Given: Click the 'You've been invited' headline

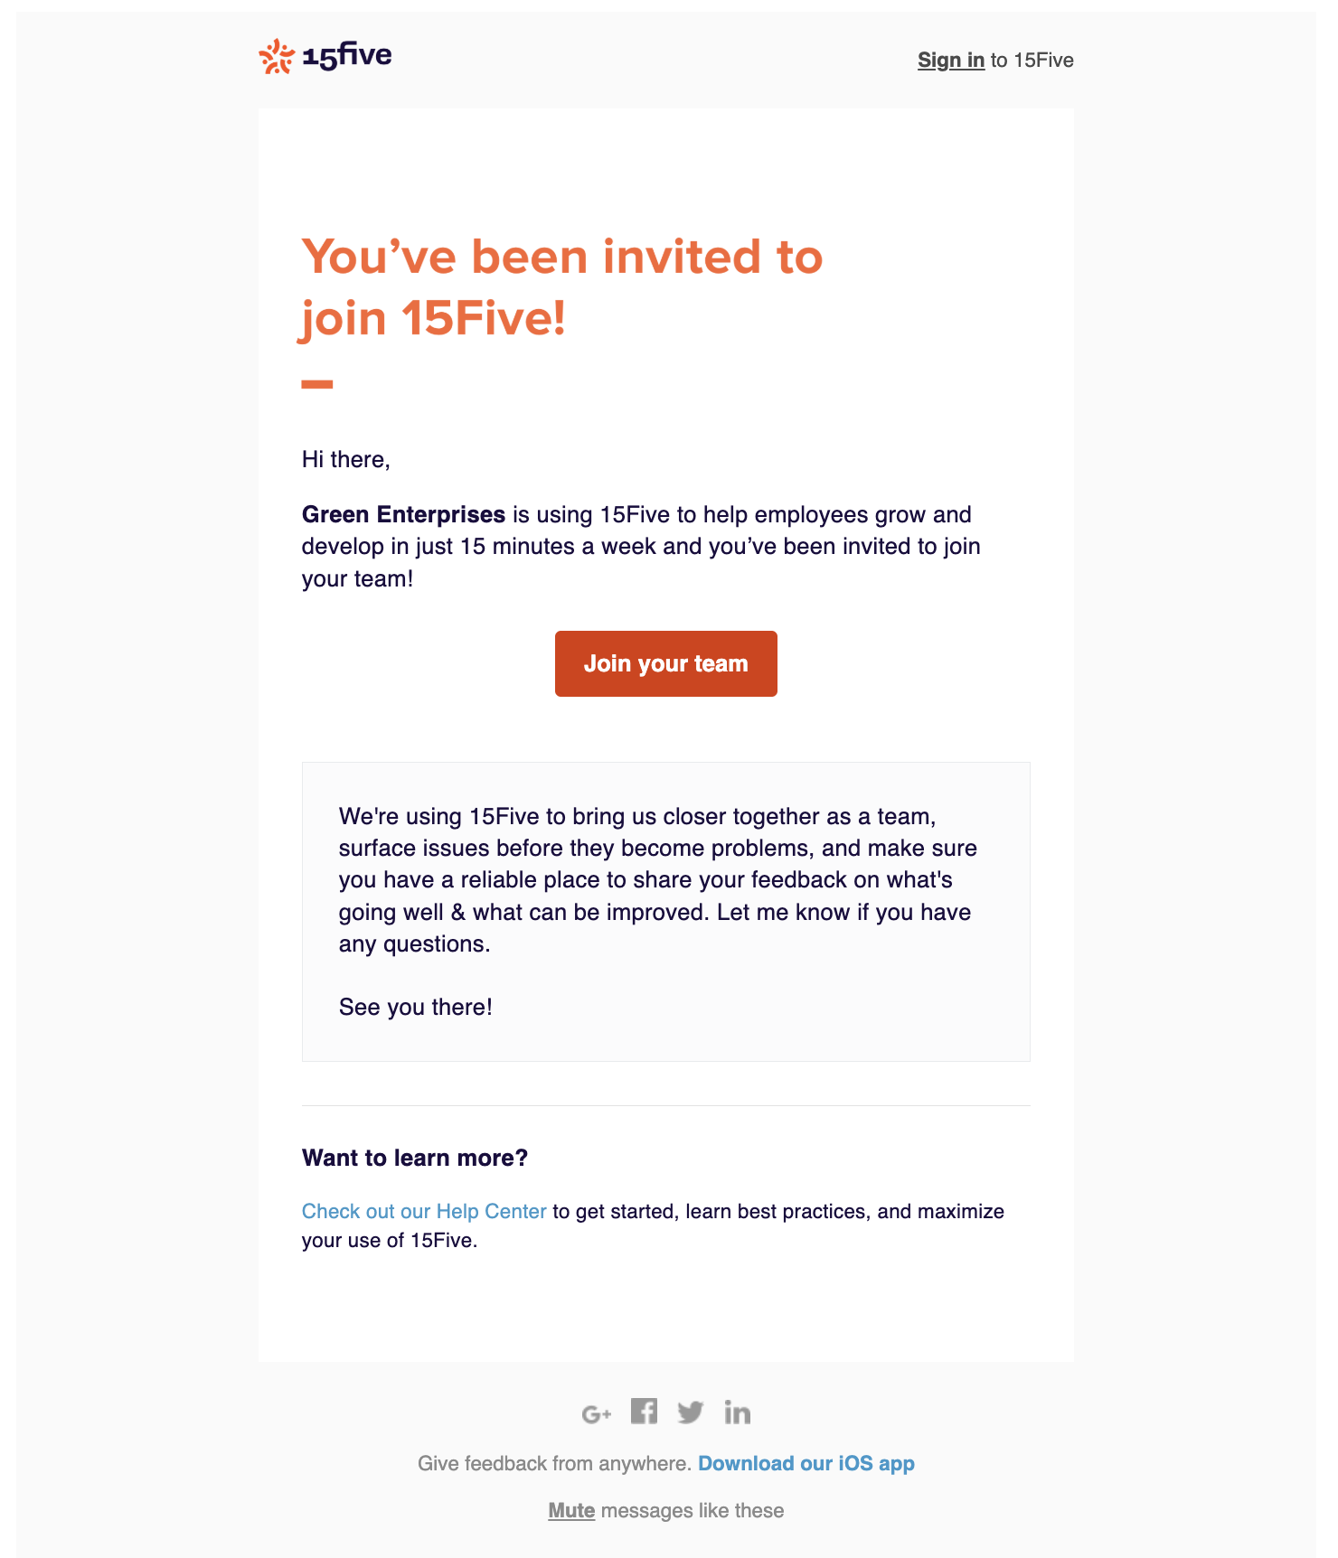Looking at the screenshot, I should (562, 287).
